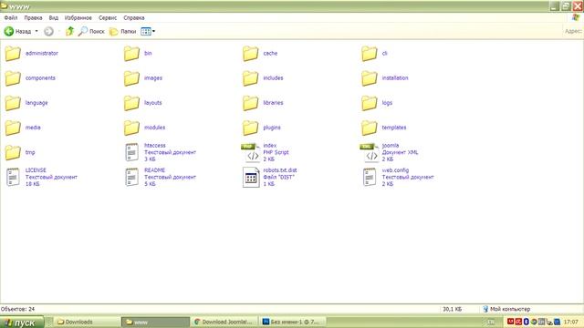Open the language folder
The image size is (584, 328).
click(x=26, y=103)
